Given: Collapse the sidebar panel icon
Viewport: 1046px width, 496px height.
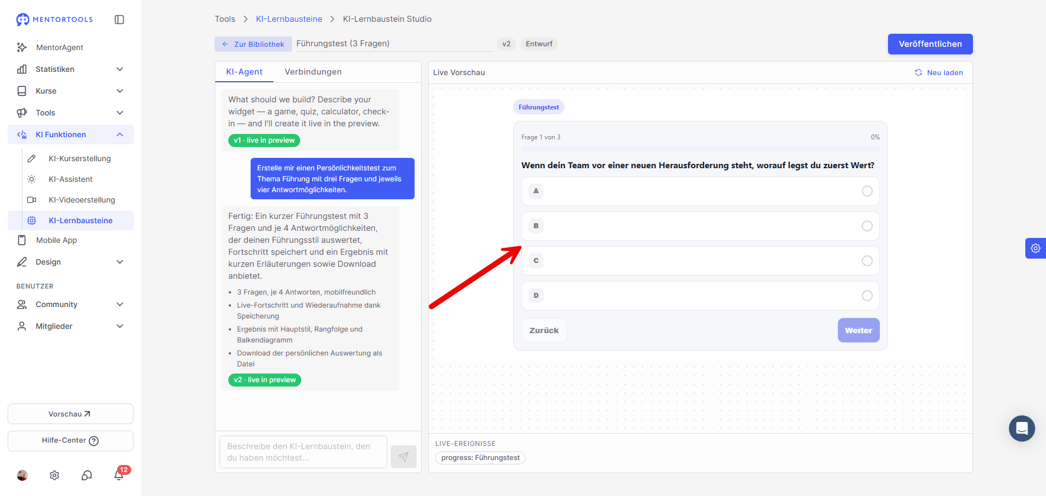Looking at the screenshot, I should [119, 20].
